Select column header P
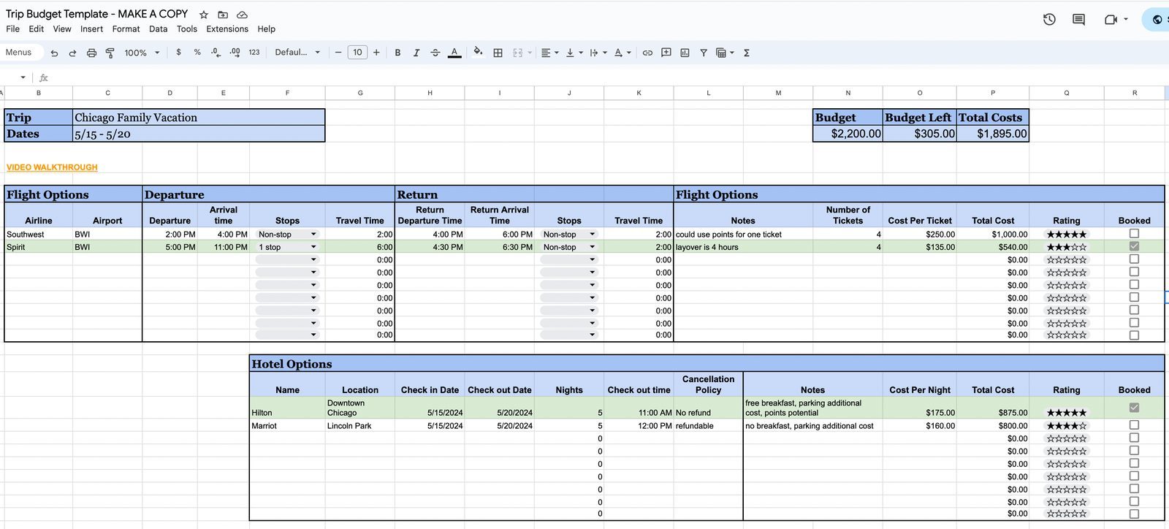The height and width of the screenshot is (529, 1169). 993,93
